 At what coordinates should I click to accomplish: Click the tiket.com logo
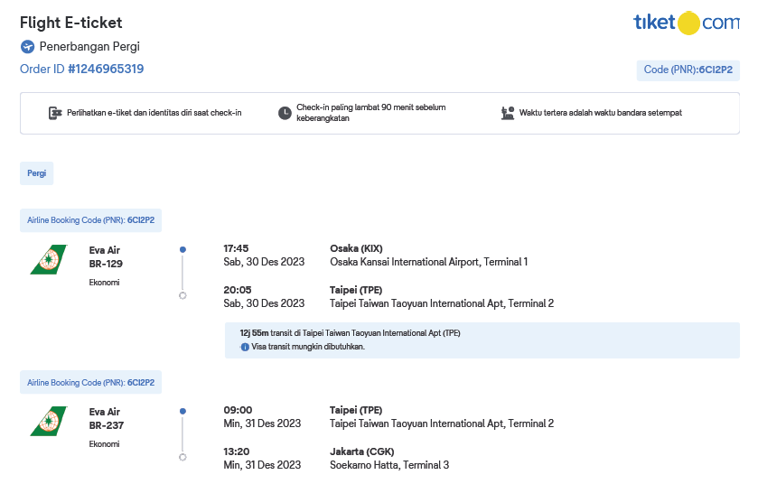[686, 23]
